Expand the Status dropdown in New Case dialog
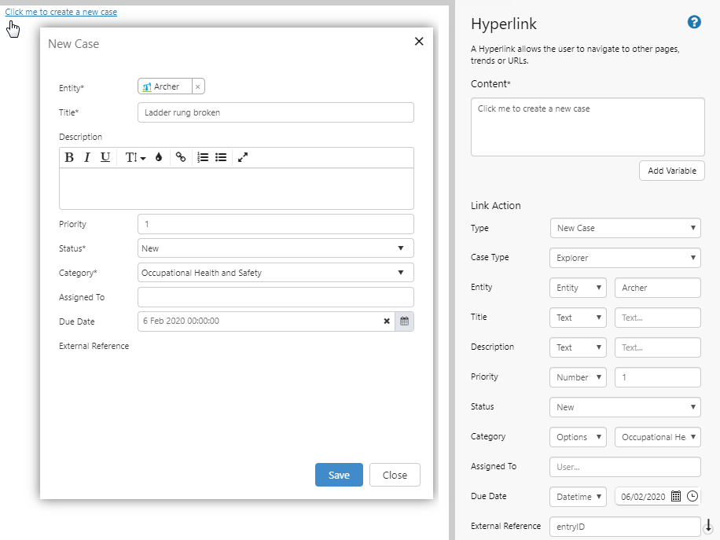Viewport: 720px width, 540px height. 275,248
